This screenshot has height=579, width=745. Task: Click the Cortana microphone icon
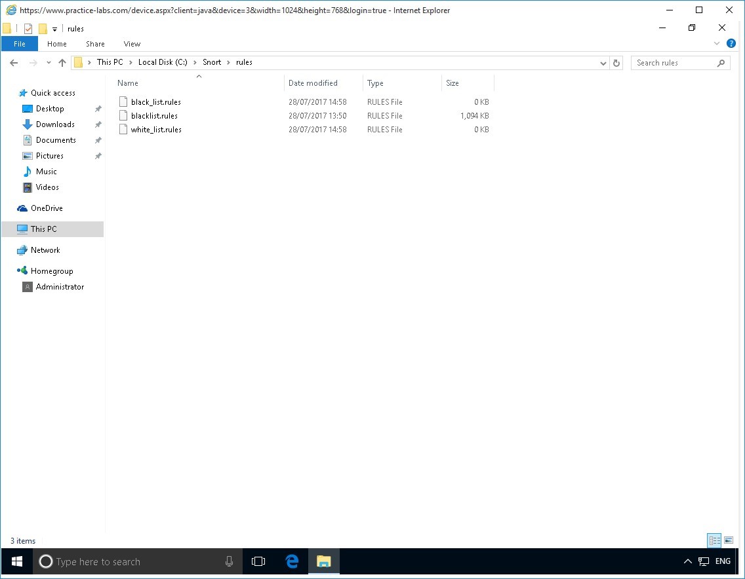pos(229,561)
